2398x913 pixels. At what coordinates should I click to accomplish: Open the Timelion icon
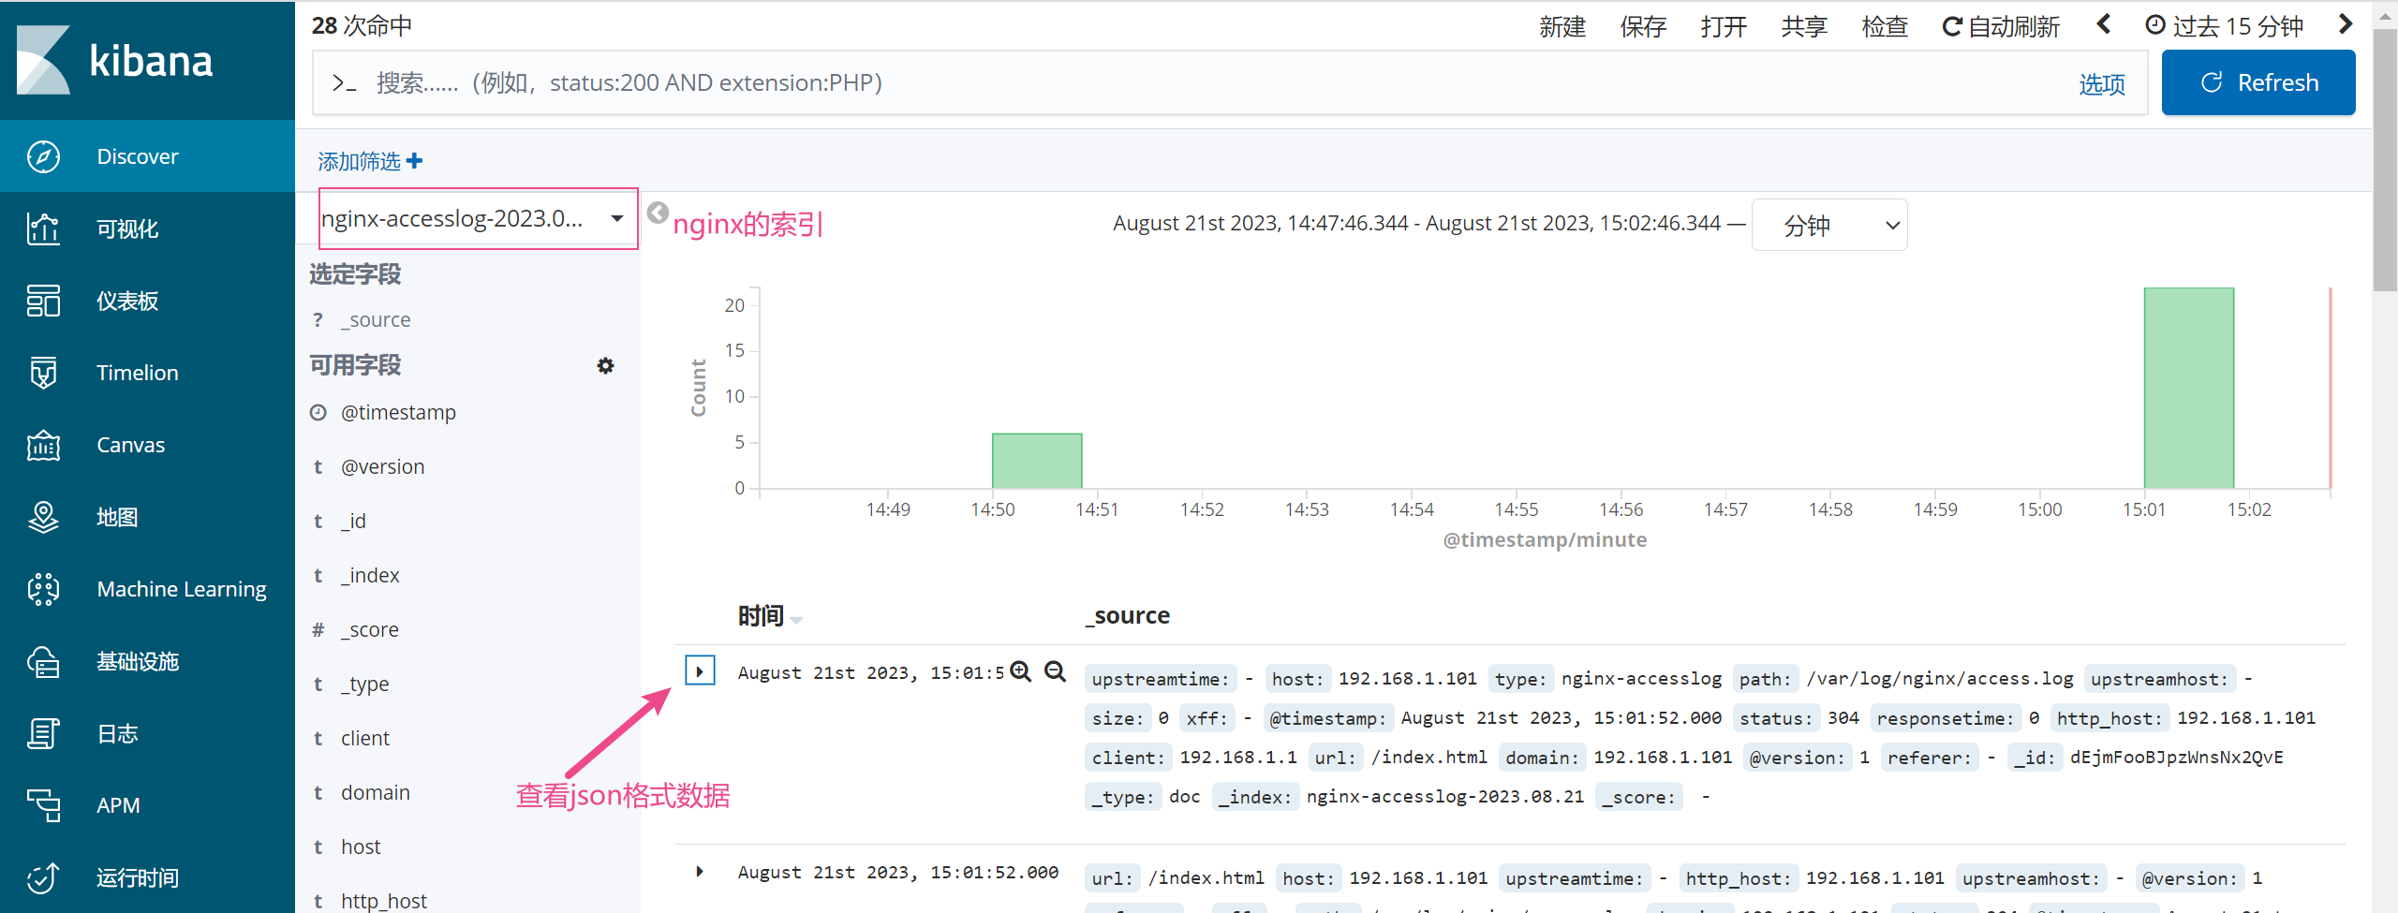click(x=43, y=373)
